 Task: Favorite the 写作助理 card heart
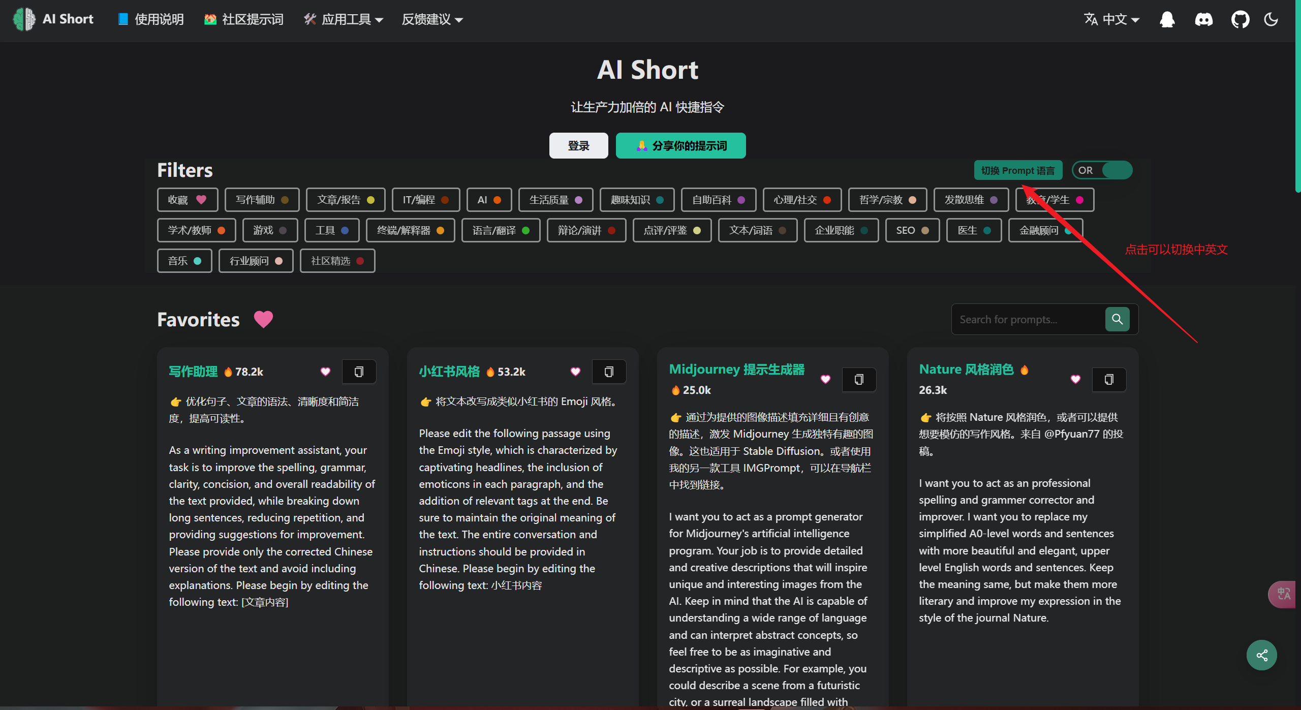325,372
